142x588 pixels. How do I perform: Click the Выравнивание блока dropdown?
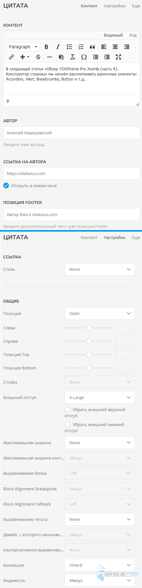click(100, 473)
